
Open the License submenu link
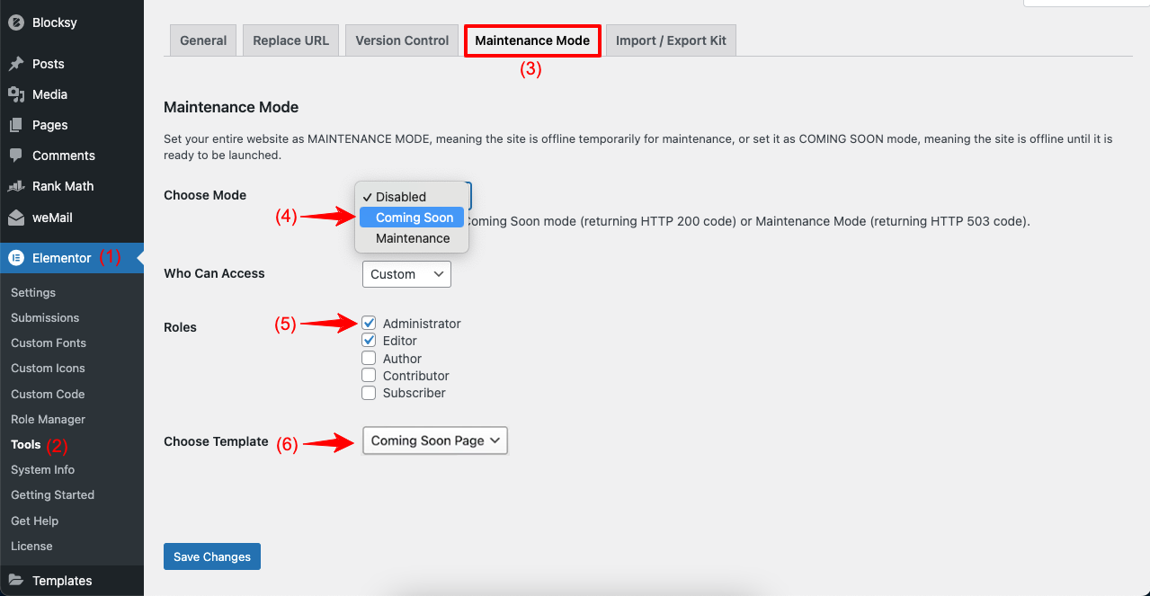(x=31, y=546)
